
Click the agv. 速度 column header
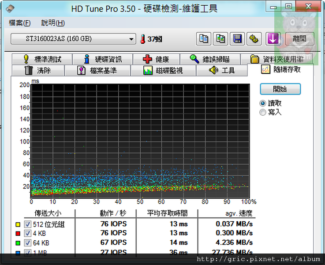239,213
